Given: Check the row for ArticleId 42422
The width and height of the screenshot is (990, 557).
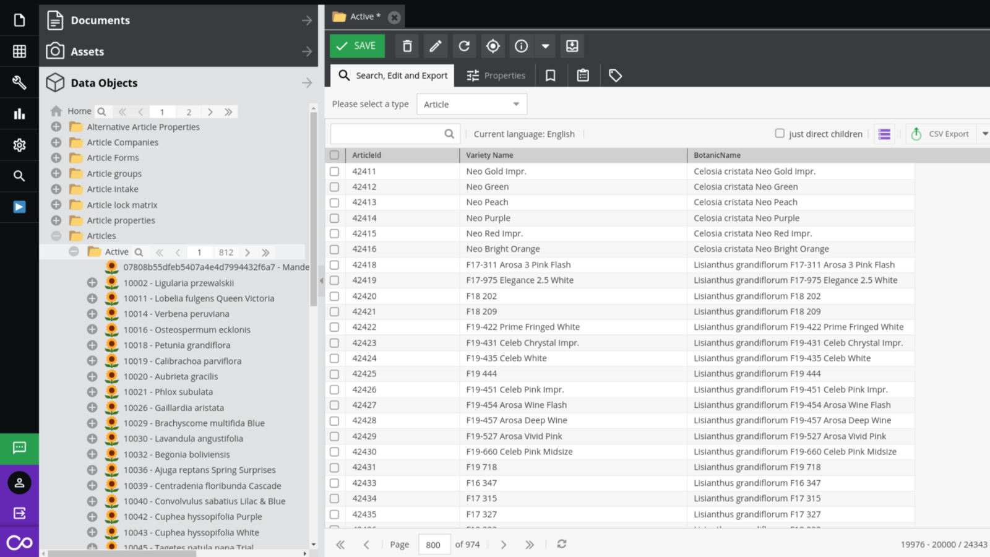Looking at the screenshot, I should (334, 327).
